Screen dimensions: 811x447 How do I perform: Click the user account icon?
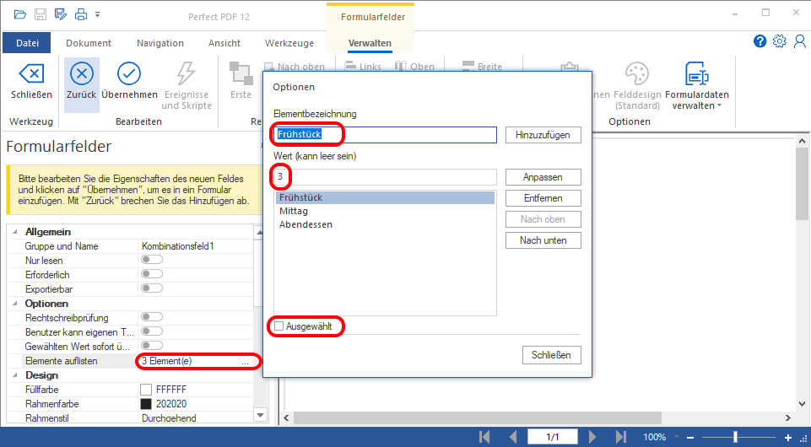798,41
